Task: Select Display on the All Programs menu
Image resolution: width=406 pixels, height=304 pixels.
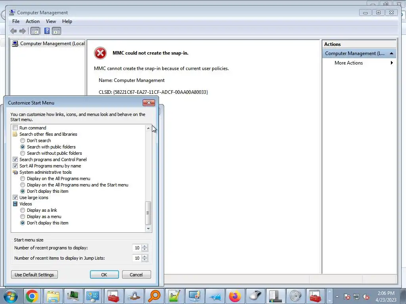Action: (x=23, y=179)
